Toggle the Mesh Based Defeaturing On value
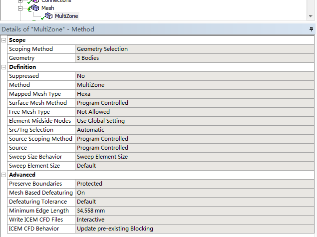The image size is (317, 237). pos(195,193)
